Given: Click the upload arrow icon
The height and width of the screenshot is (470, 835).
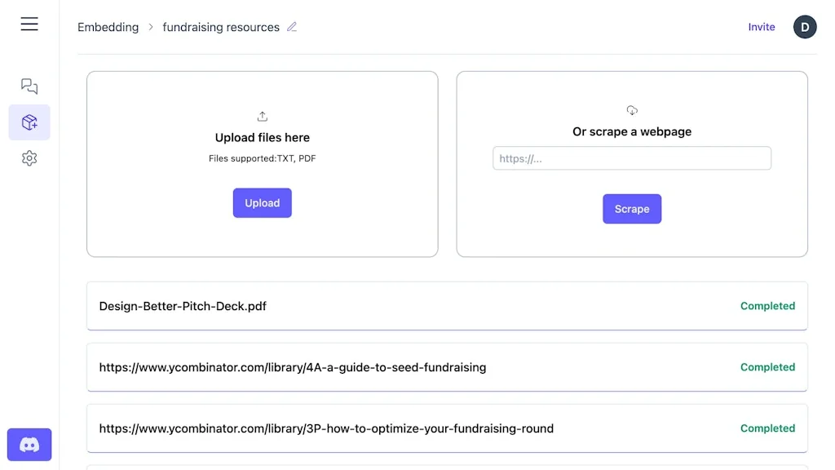Looking at the screenshot, I should tap(262, 117).
